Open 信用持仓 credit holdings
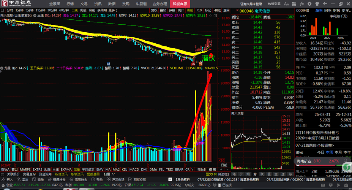The height and width of the screenshot is (190, 352). tap(78, 179)
